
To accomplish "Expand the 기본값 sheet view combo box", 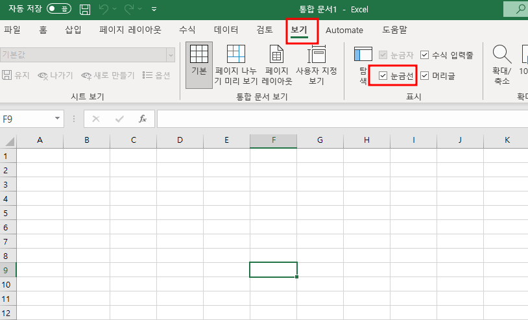I will pyautogui.click(x=171, y=55).
